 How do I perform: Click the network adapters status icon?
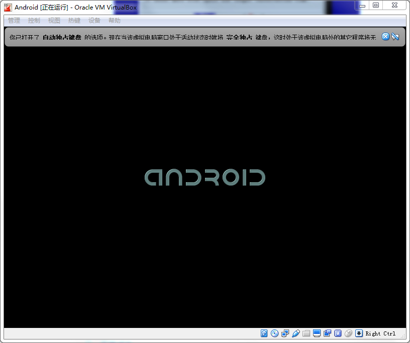coord(285,333)
